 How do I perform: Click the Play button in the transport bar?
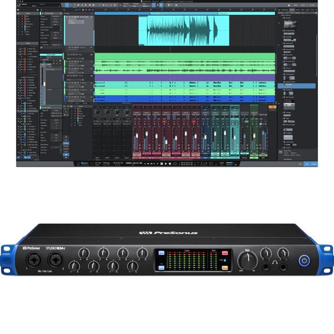click(x=166, y=164)
